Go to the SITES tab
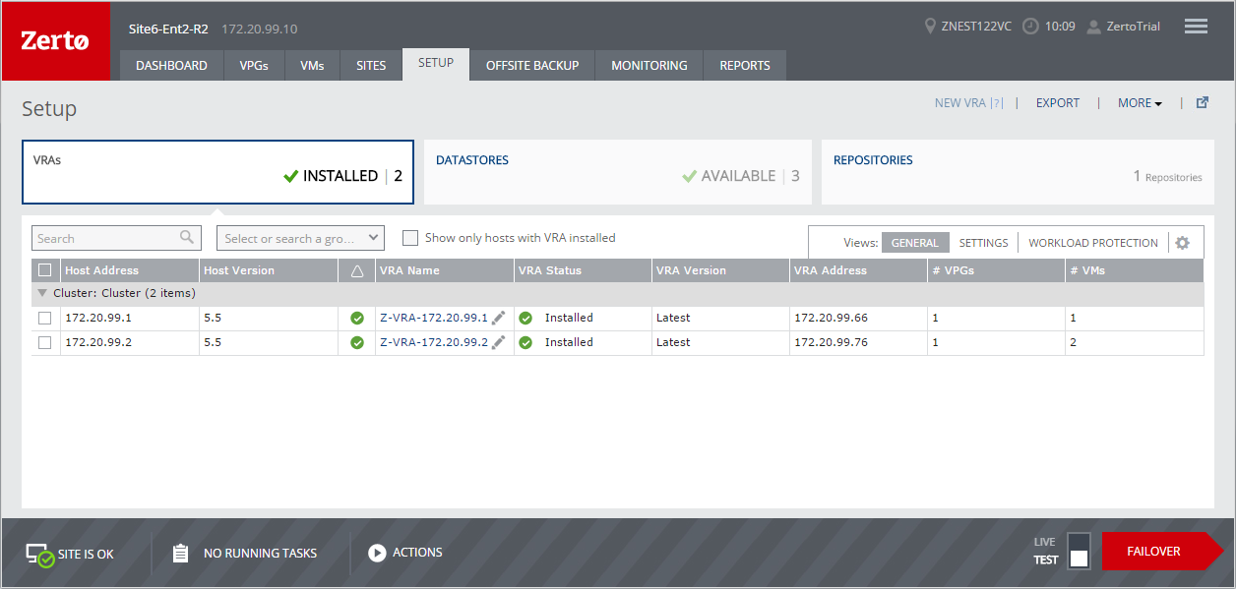 point(371,65)
